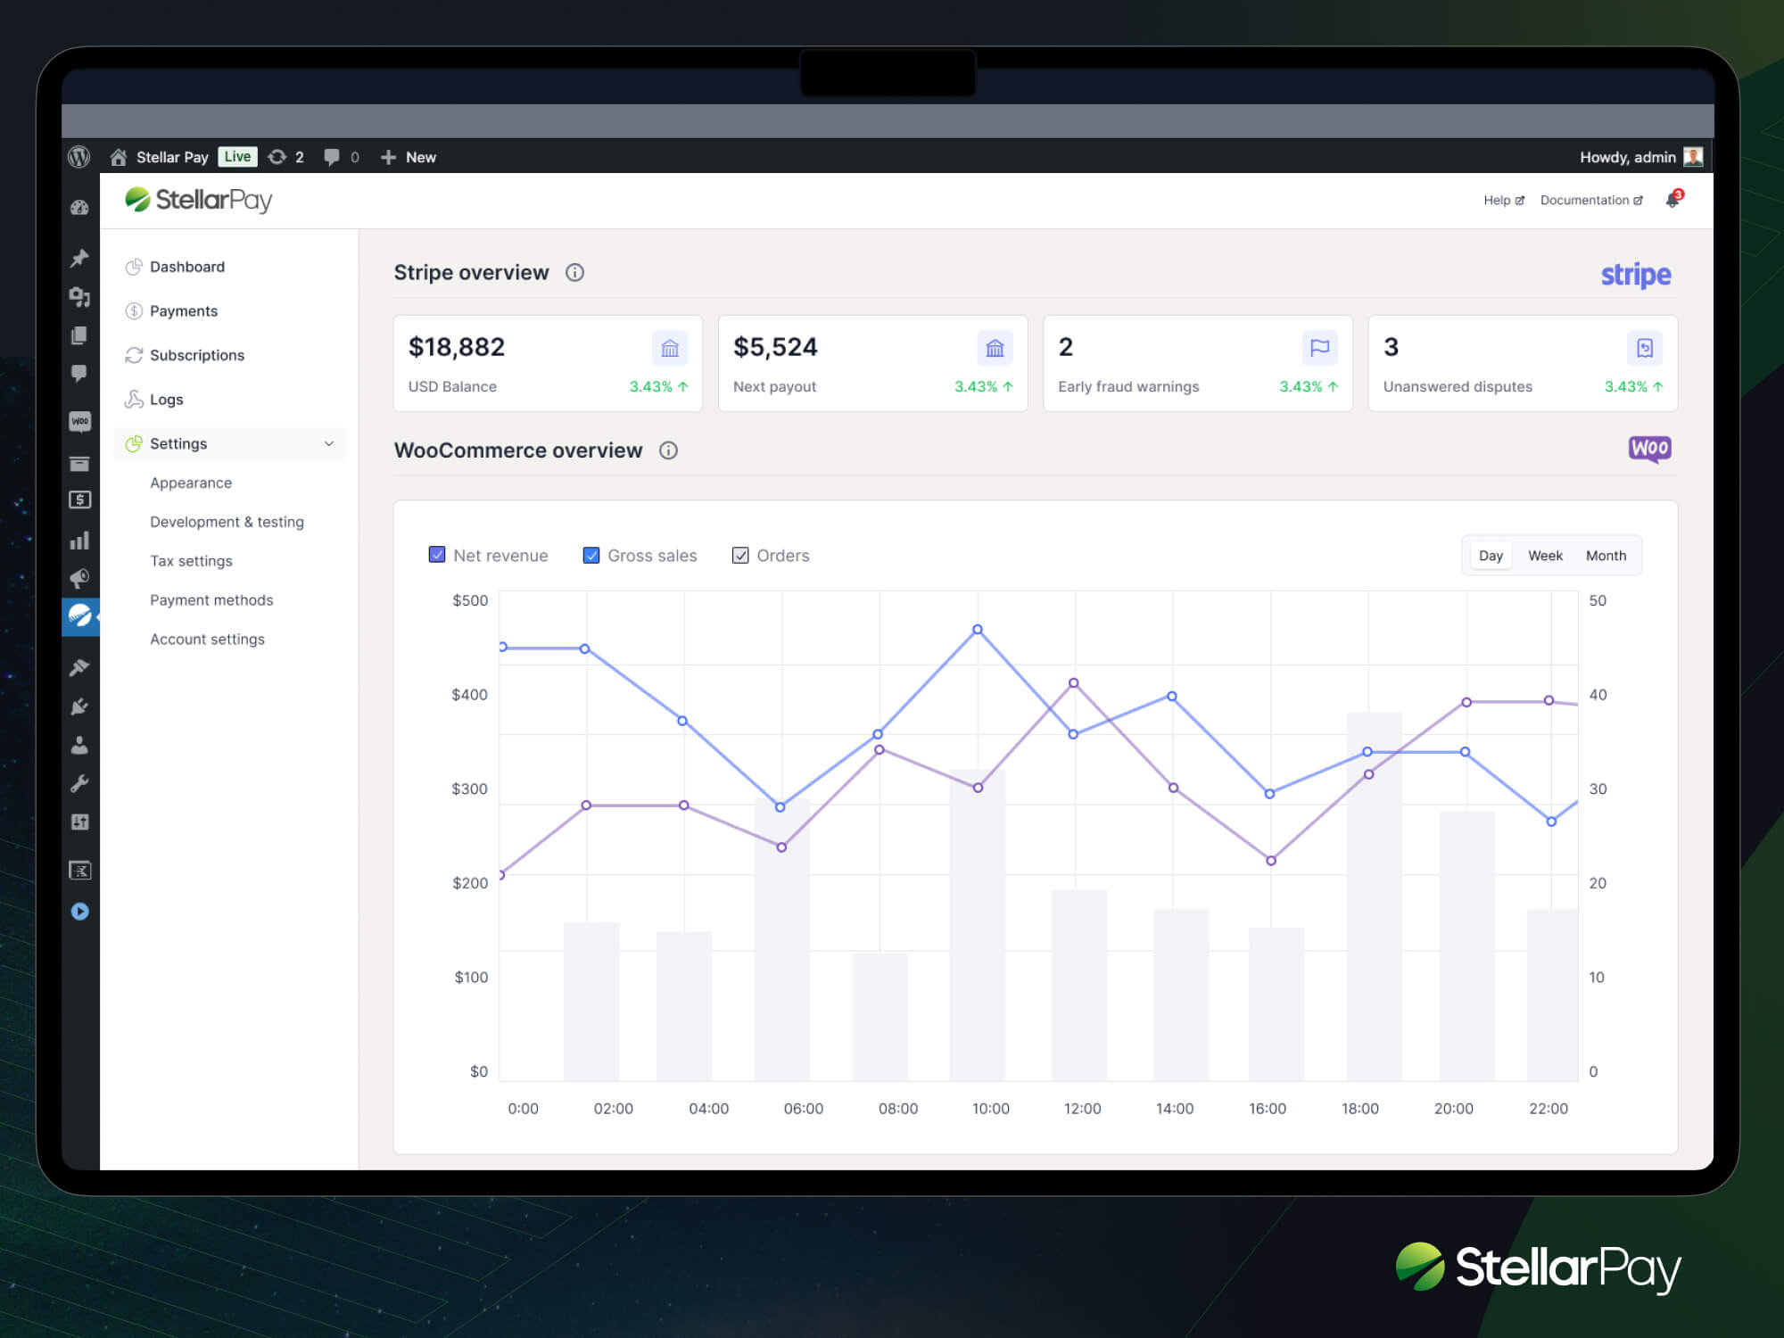Screen dimensions: 1784x1338
Task: Select the highlighted StellarPay sidebar icon
Action: [x=79, y=615]
